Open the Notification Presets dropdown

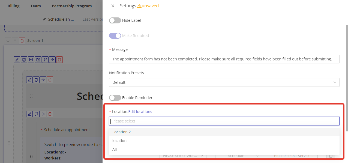click(224, 82)
